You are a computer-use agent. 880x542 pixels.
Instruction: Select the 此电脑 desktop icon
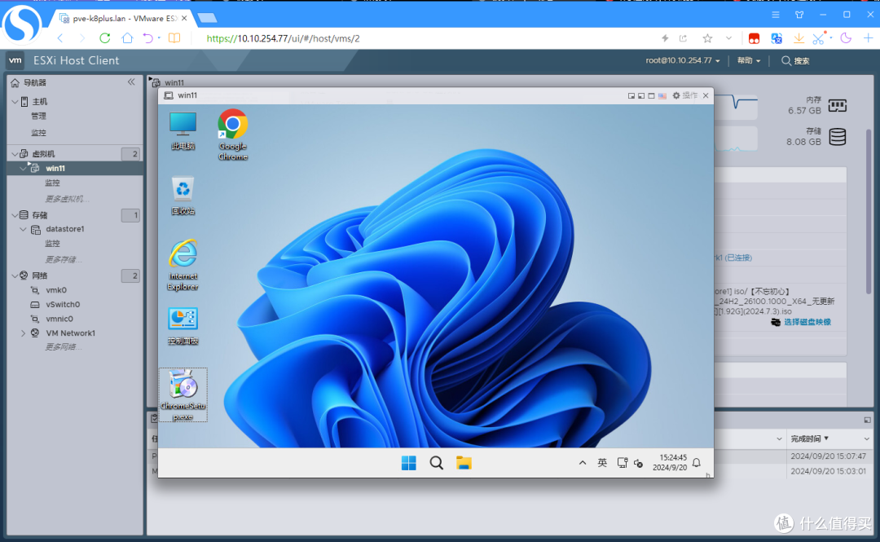click(x=183, y=131)
